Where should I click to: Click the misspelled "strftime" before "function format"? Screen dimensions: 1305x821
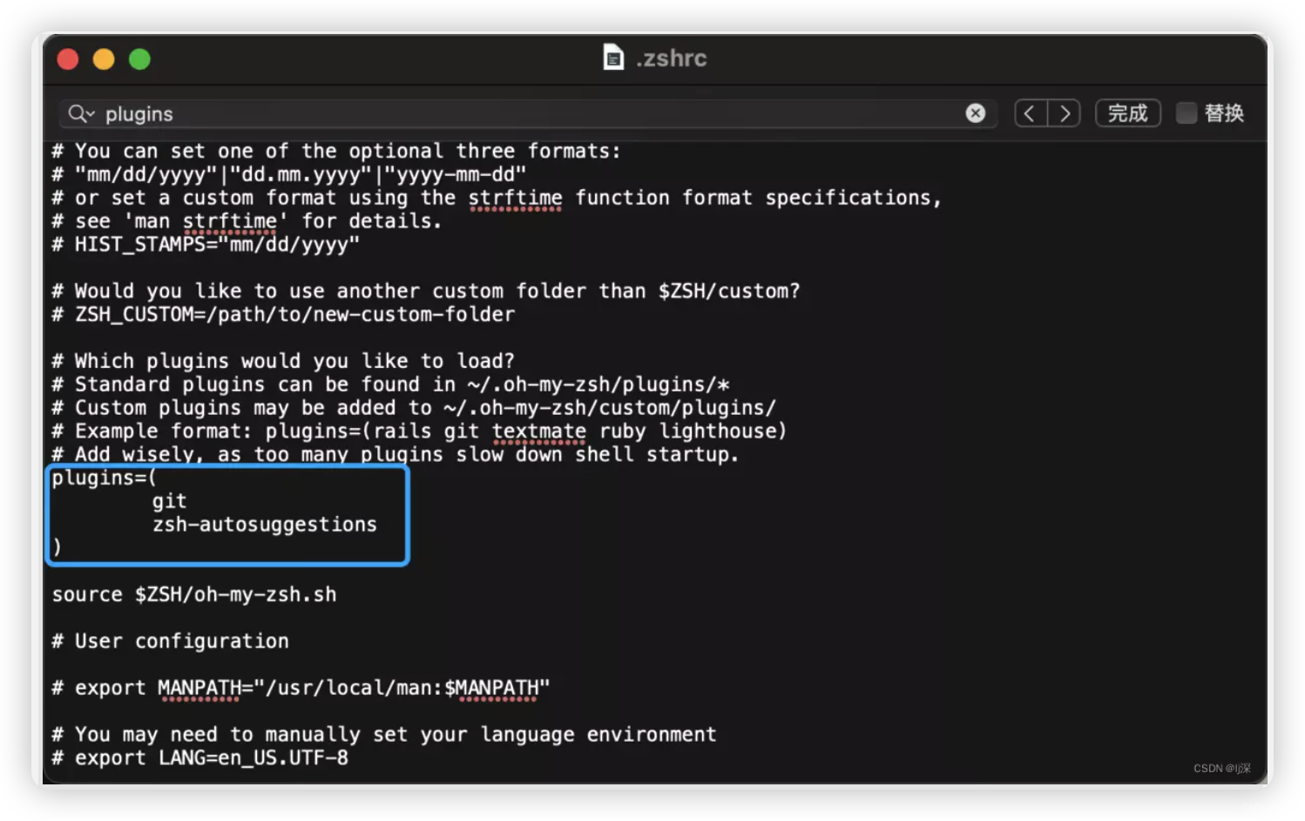point(515,198)
